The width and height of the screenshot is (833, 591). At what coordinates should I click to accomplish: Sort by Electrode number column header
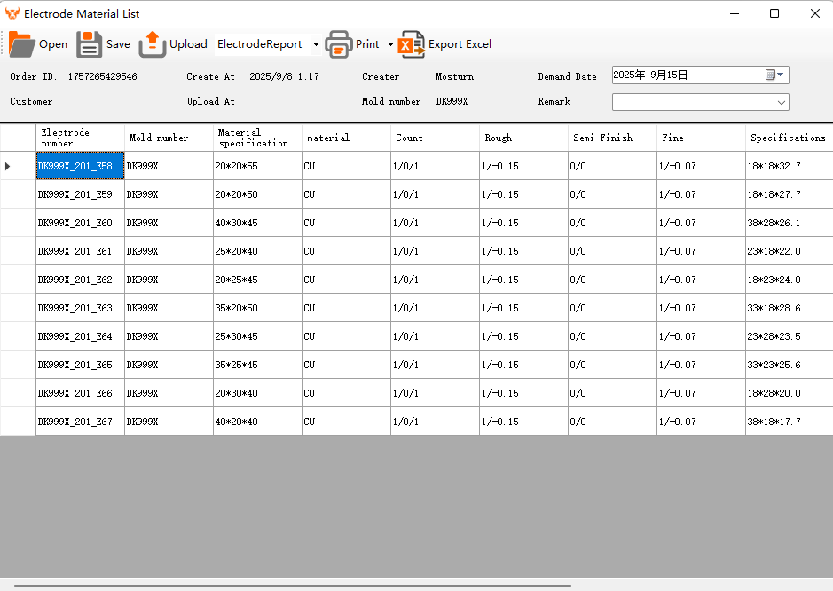(x=80, y=138)
